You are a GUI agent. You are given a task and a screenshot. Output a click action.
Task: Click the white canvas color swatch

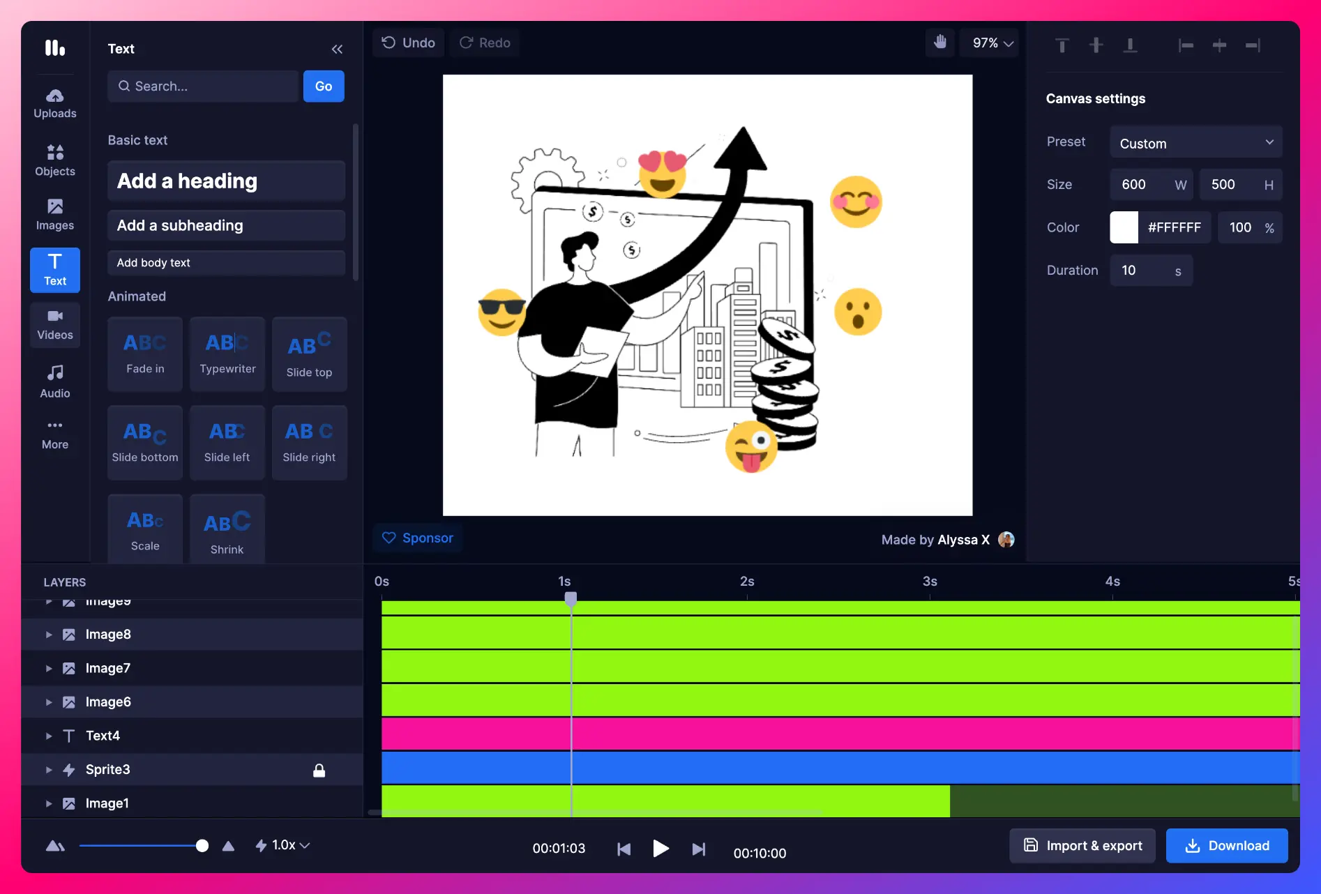[x=1124, y=227]
